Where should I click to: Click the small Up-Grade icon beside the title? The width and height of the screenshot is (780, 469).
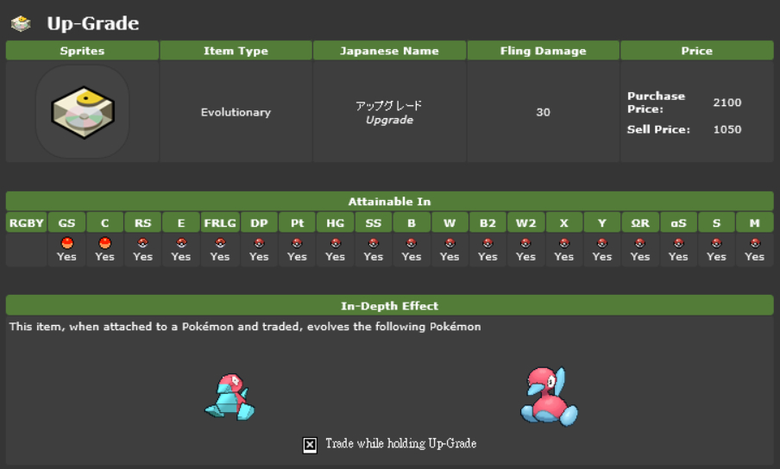[x=21, y=23]
